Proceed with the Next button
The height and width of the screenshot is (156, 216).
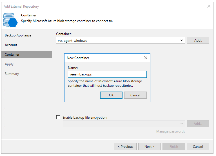150,146
